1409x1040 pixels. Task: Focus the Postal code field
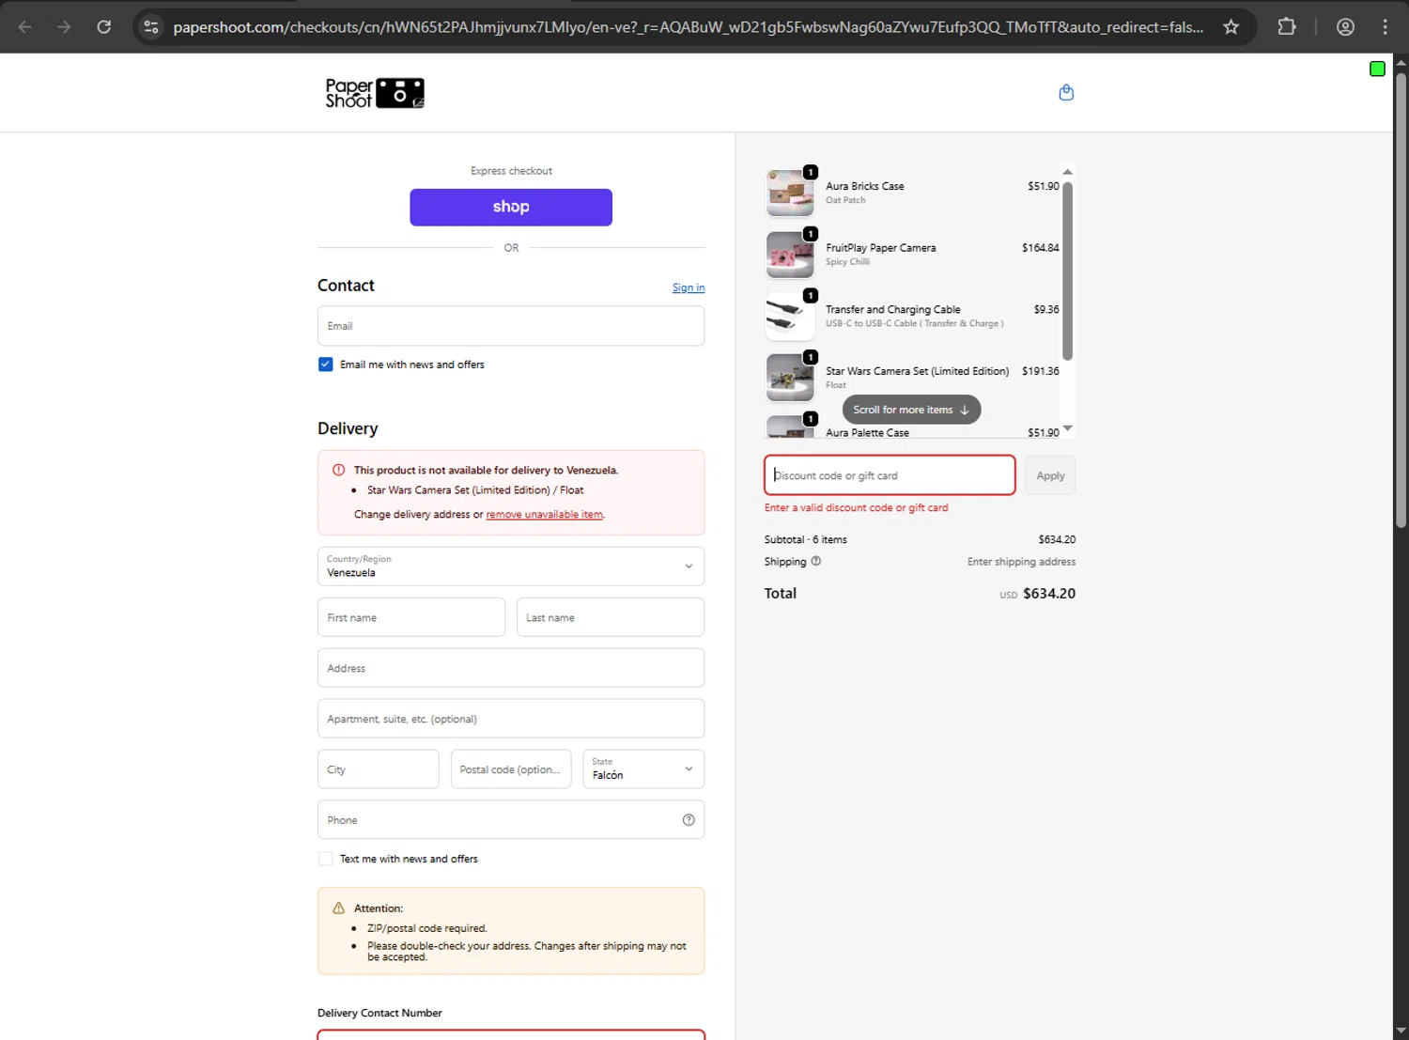tap(511, 768)
